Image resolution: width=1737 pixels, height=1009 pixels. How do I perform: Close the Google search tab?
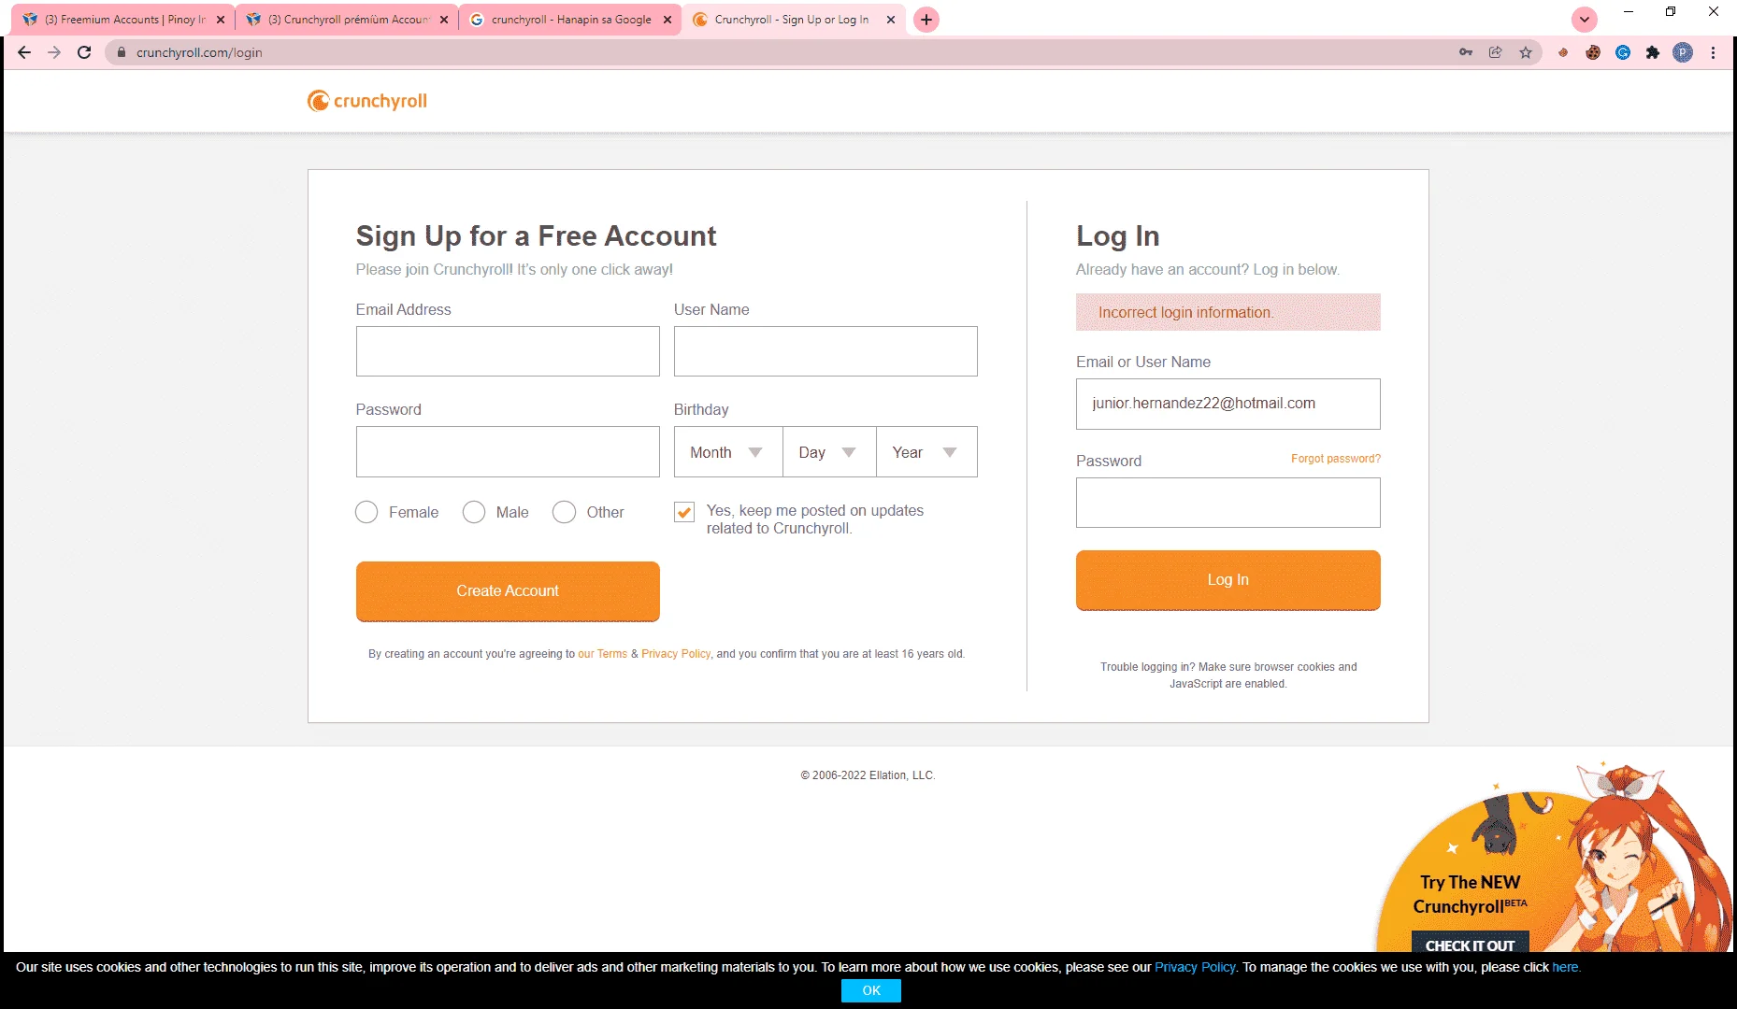point(668,20)
